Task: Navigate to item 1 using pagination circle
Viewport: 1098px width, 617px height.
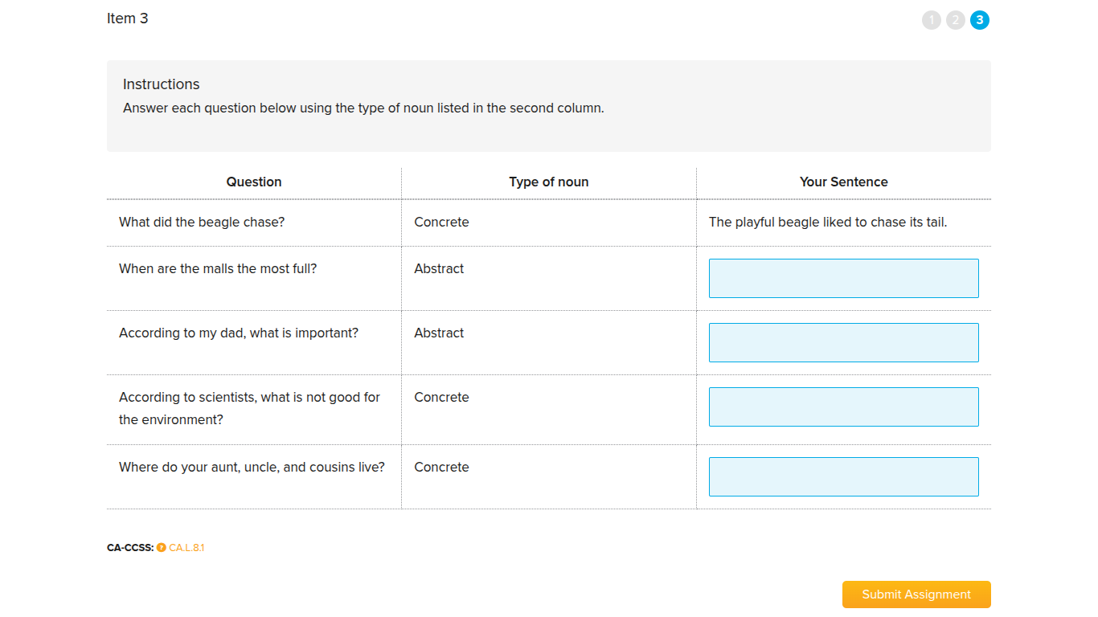Action: [931, 19]
